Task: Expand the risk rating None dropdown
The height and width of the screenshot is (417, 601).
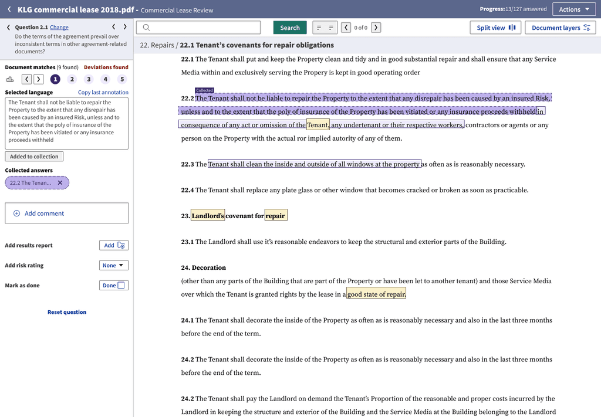Action: [x=114, y=266]
